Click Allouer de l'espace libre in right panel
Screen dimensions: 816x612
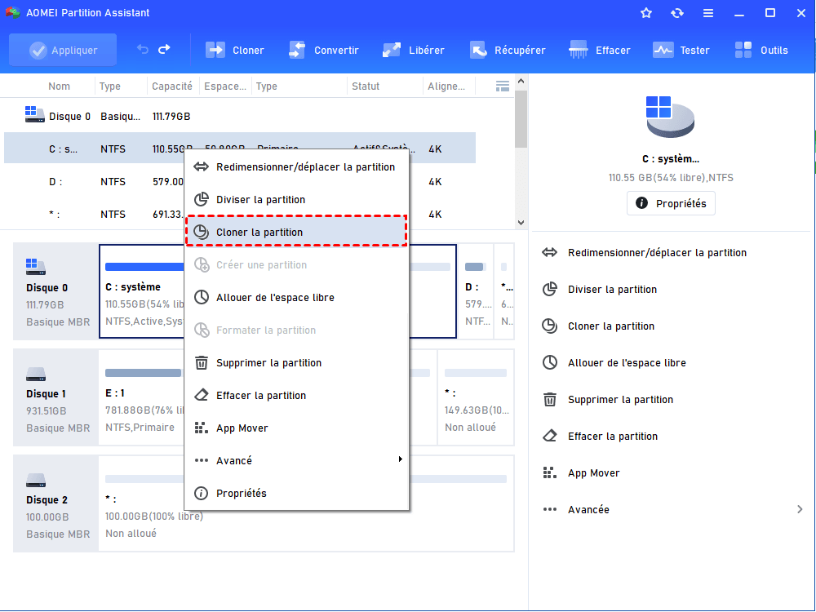pos(627,363)
